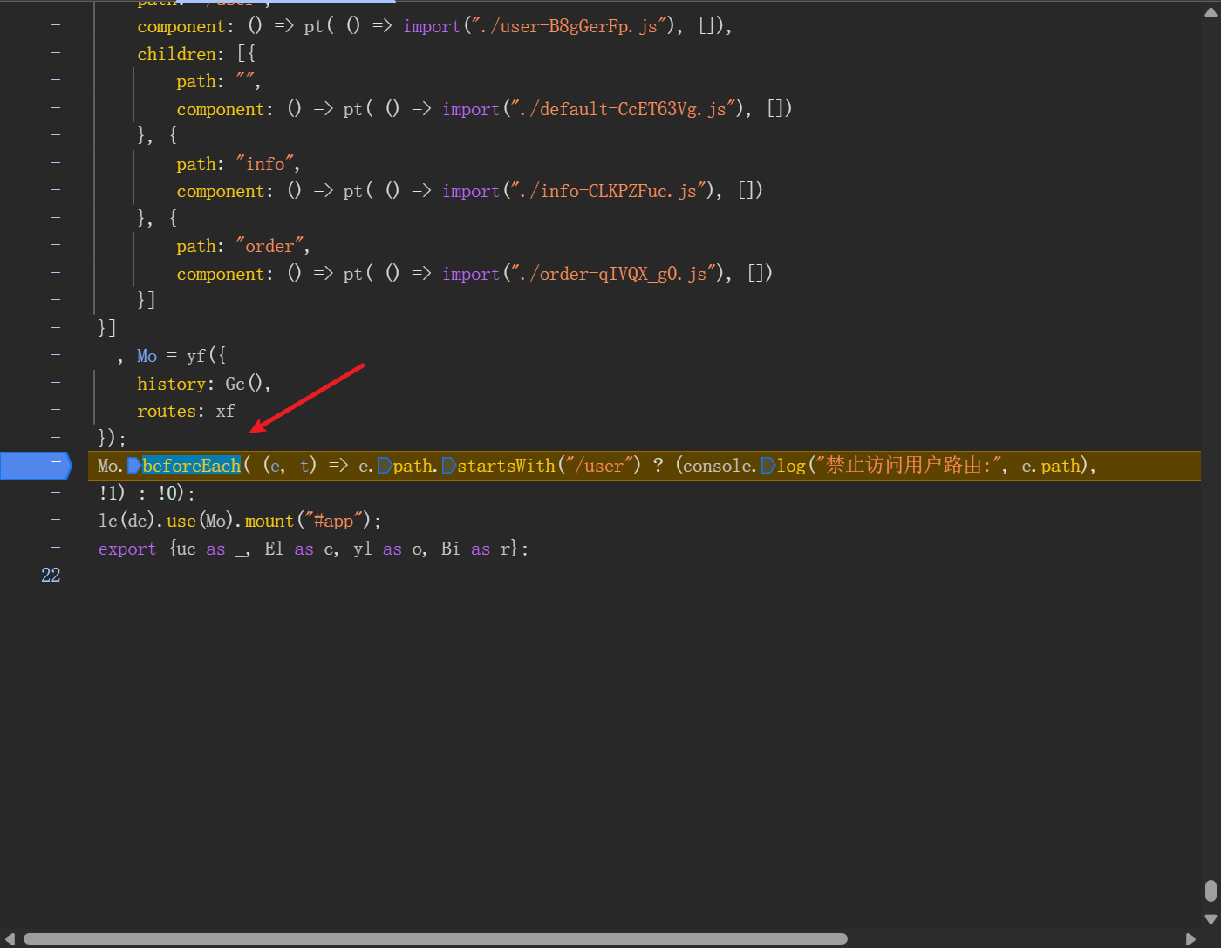Click the vertical scrollbar up arrow
Viewport: 1221px width, 948px height.
click(1211, 12)
